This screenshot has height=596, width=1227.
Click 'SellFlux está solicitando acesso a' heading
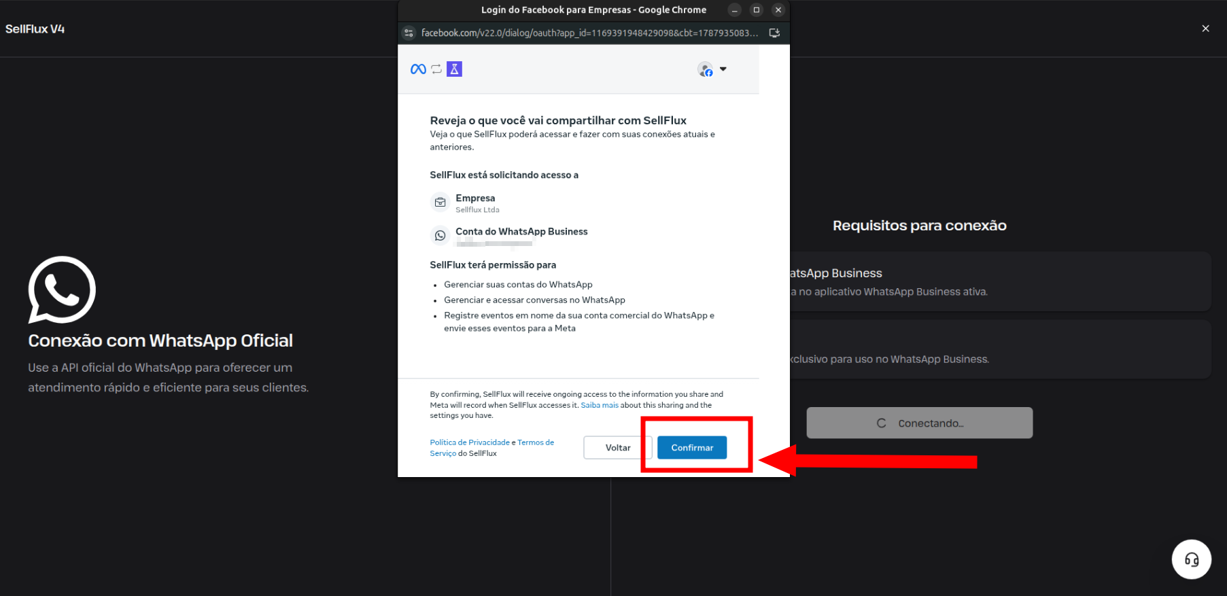[504, 175]
